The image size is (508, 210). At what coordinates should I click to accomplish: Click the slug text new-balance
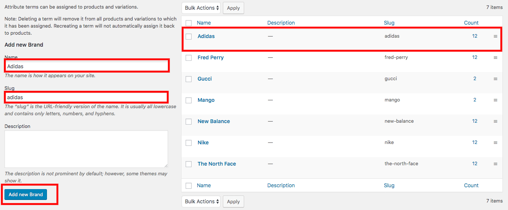click(399, 121)
